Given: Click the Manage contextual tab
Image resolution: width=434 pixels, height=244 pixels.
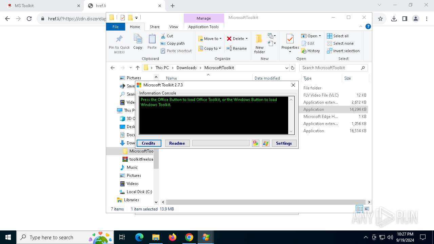Looking at the screenshot, I should coord(204,18).
